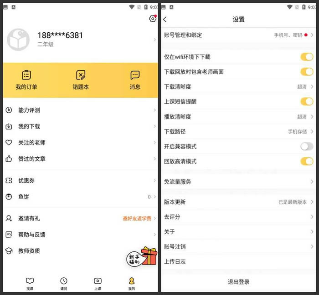Open 下载路径 storage chevron
Image resolution: width=319 pixels, height=295 pixels.
(x=312, y=131)
